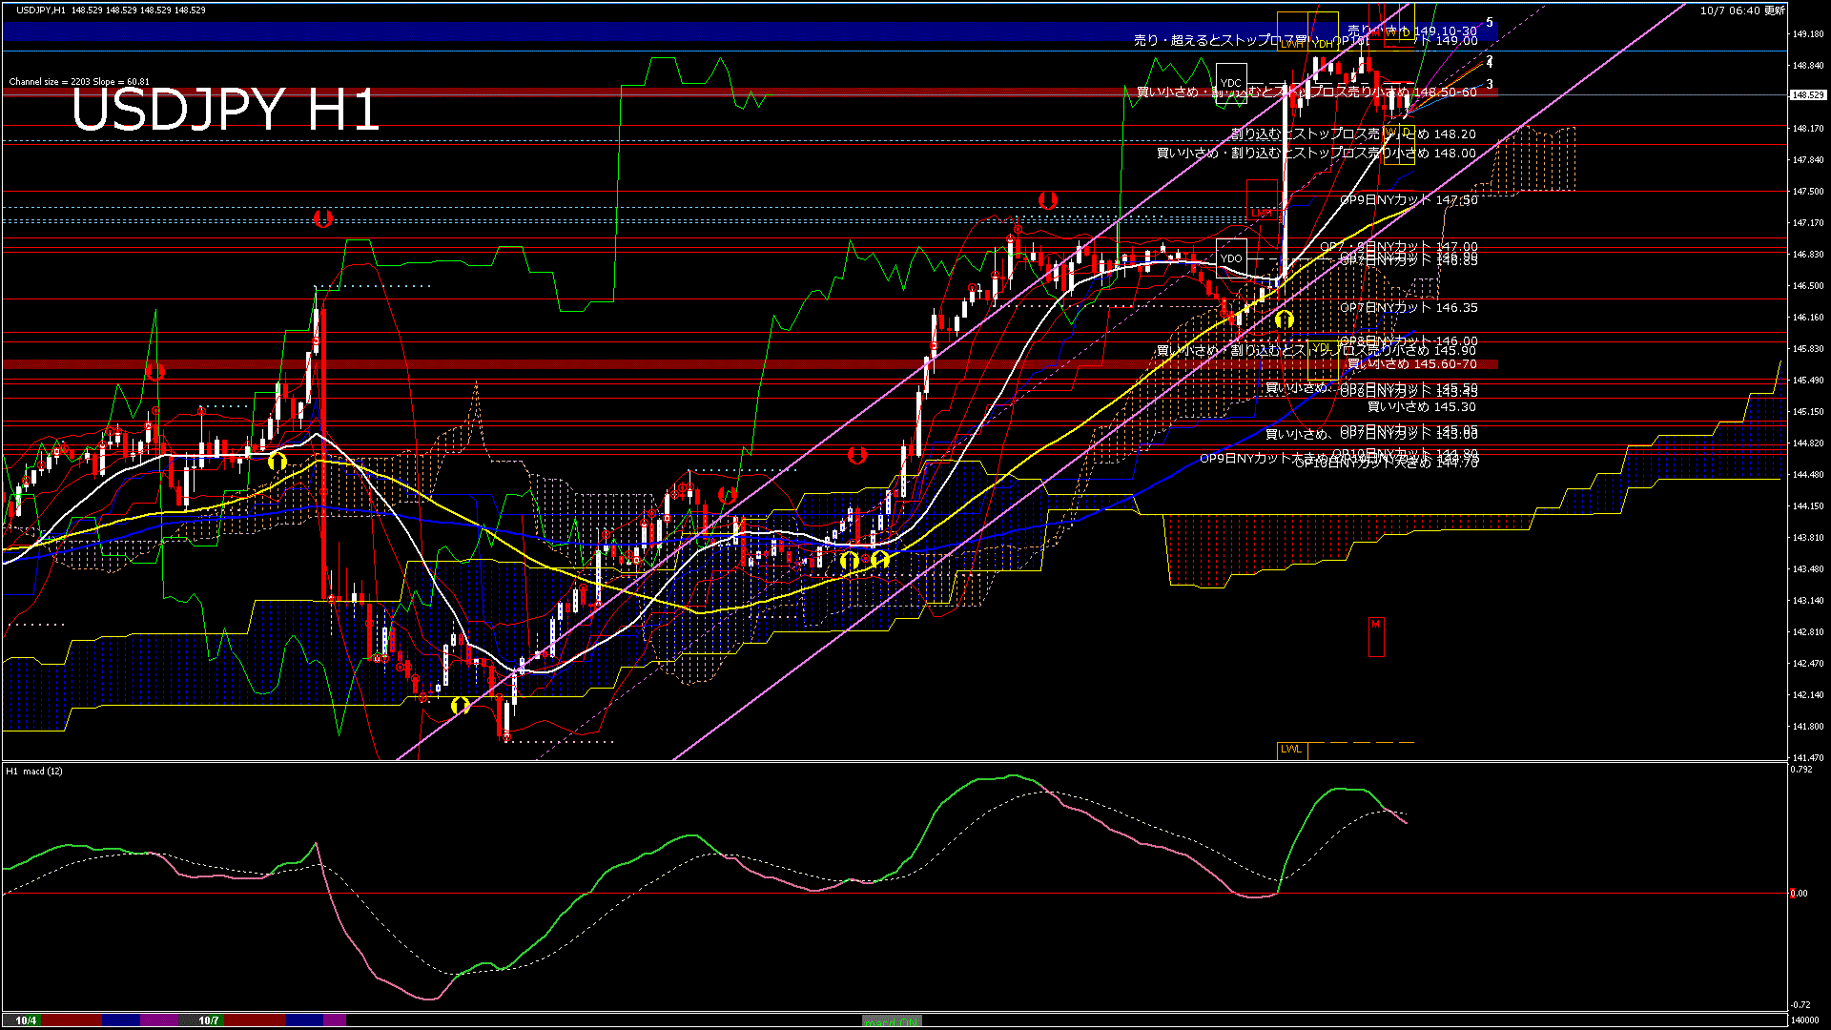Viewport: 1831px width, 1030px height.
Task: Click the 10/4 date marker
Action: [26, 1020]
